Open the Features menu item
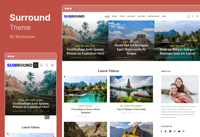 click(141, 16)
